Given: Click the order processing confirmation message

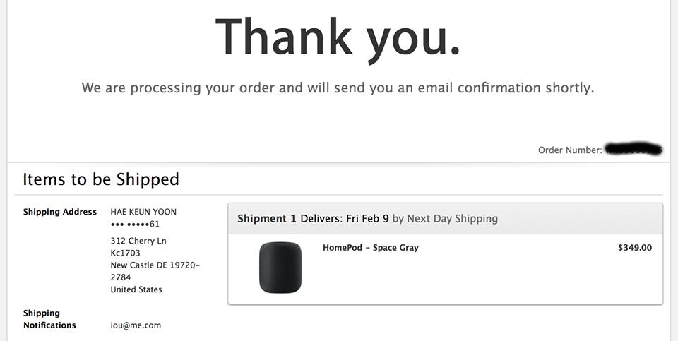Looking at the screenshot, I should coord(338,88).
